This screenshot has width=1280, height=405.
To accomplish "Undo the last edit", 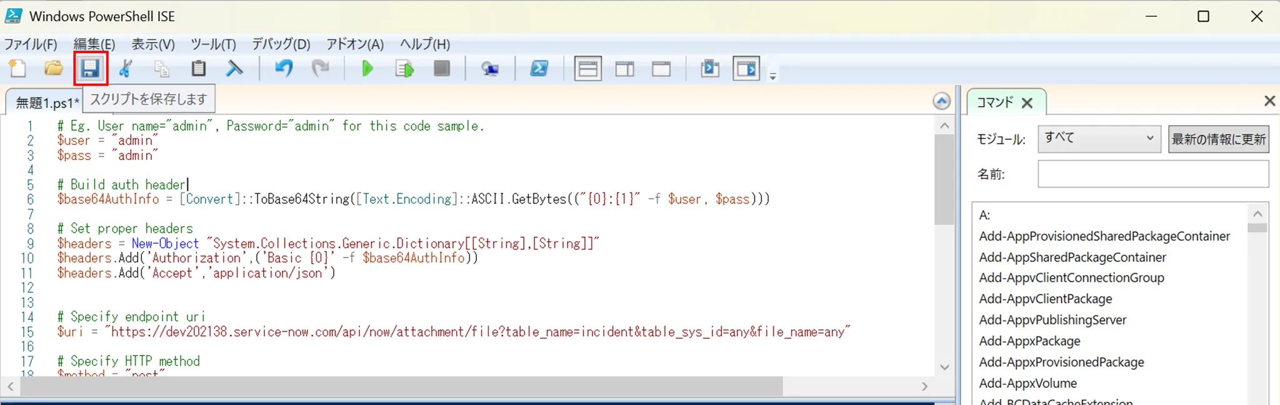I will (284, 68).
